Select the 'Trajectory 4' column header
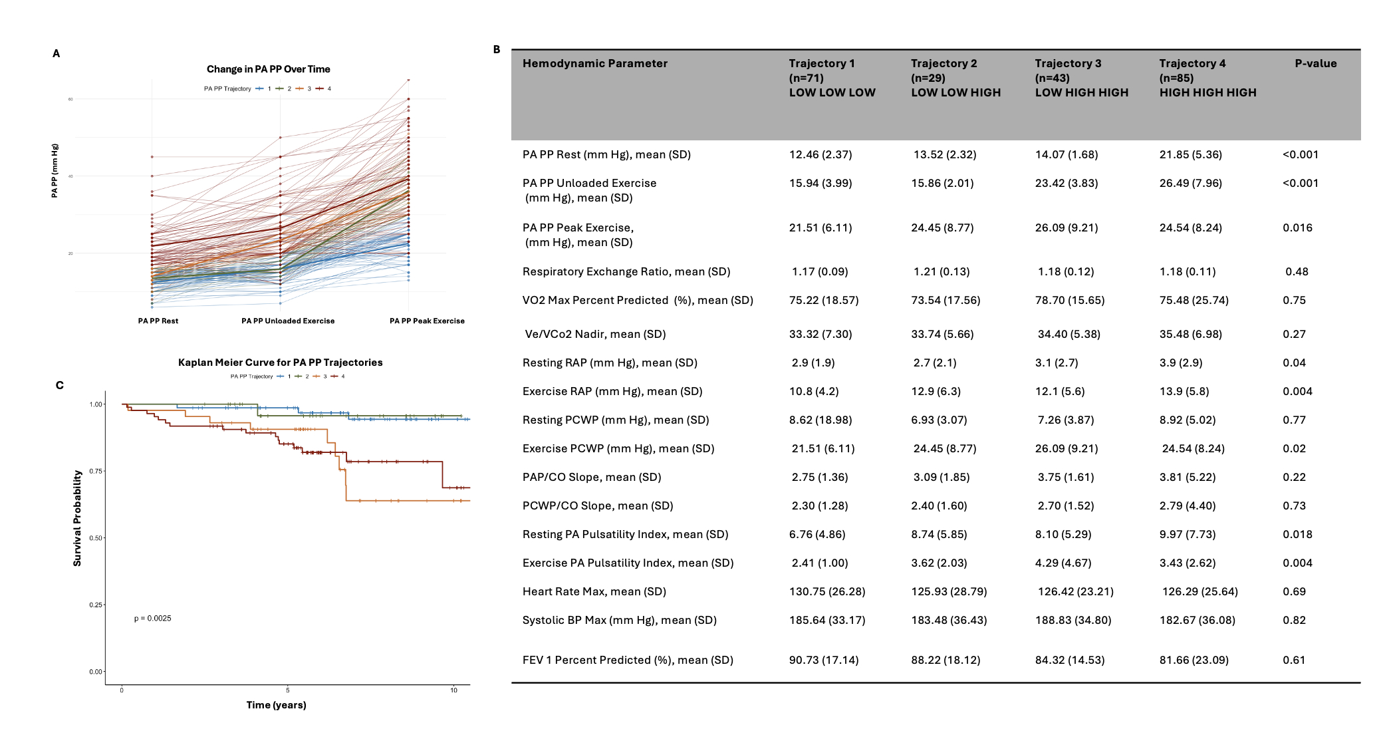1387x729 pixels. tap(1192, 63)
